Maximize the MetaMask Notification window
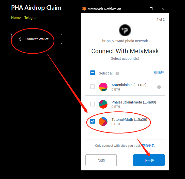Image resolution: width=185 pixels, height=179 pixels. pyautogui.click(x=151, y=9)
